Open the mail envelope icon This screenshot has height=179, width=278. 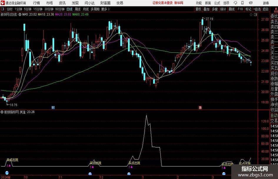(251, 3)
